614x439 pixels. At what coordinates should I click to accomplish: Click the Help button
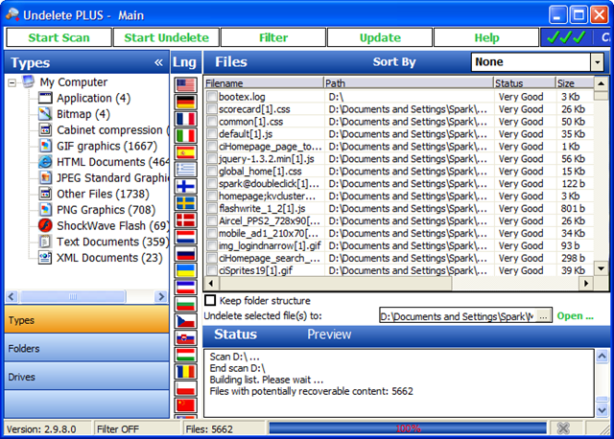click(486, 37)
